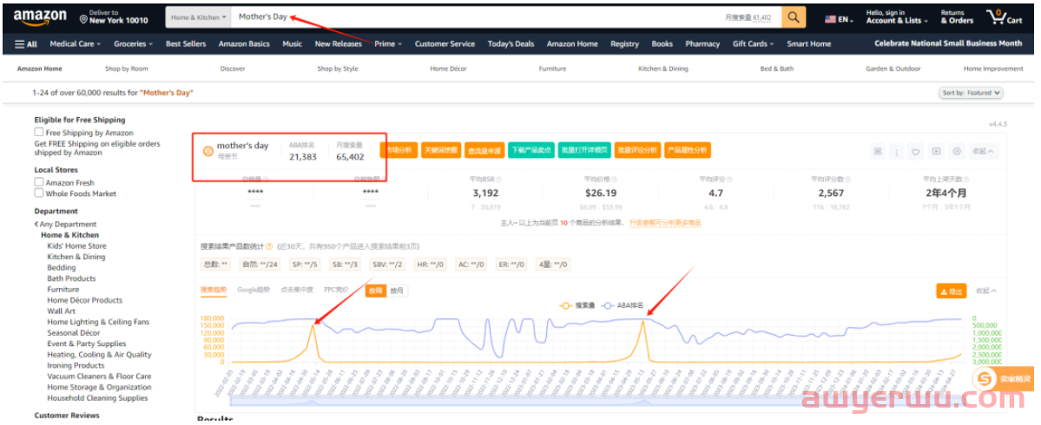This screenshot has width=1041, height=425.
Task: Click the 产品属性分析 button
Action: click(687, 151)
